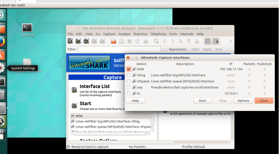This screenshot has height=154, width=279.
Task: Focus the Filter text input field
Action: tap(119, 49)
